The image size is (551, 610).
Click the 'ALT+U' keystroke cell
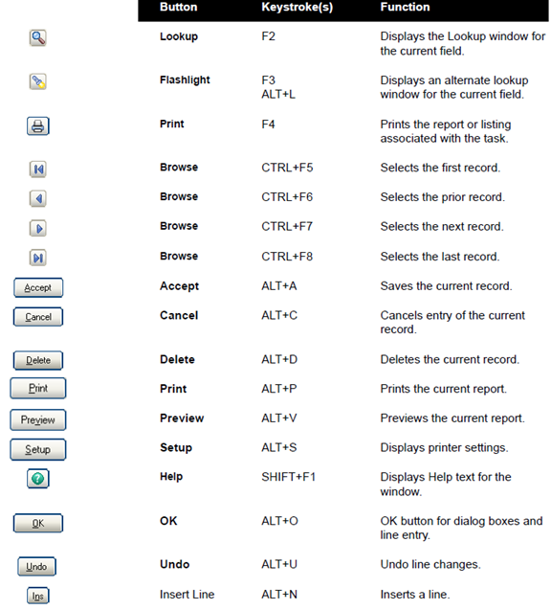pyautogui.click(x=279, y=564)
